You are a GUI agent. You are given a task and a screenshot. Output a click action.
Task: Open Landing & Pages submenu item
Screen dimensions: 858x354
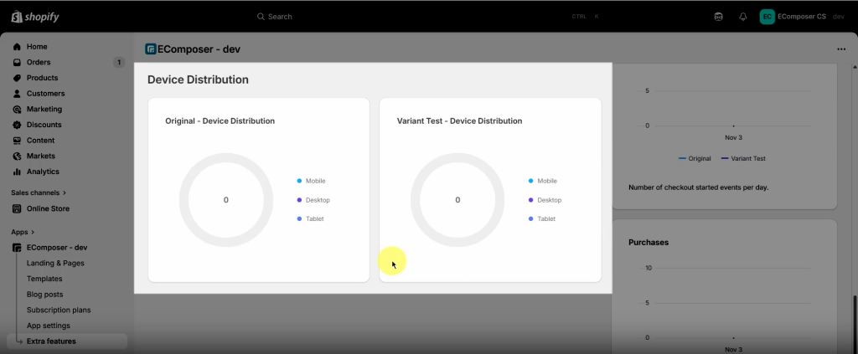(x=55, y=263)
